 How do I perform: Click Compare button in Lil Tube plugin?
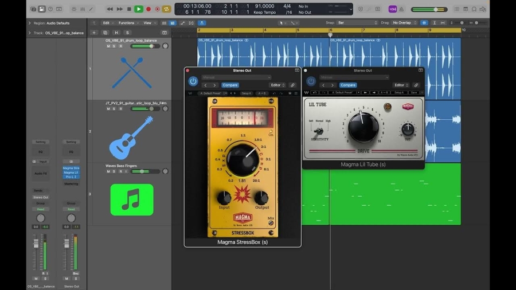pos(347,85)
